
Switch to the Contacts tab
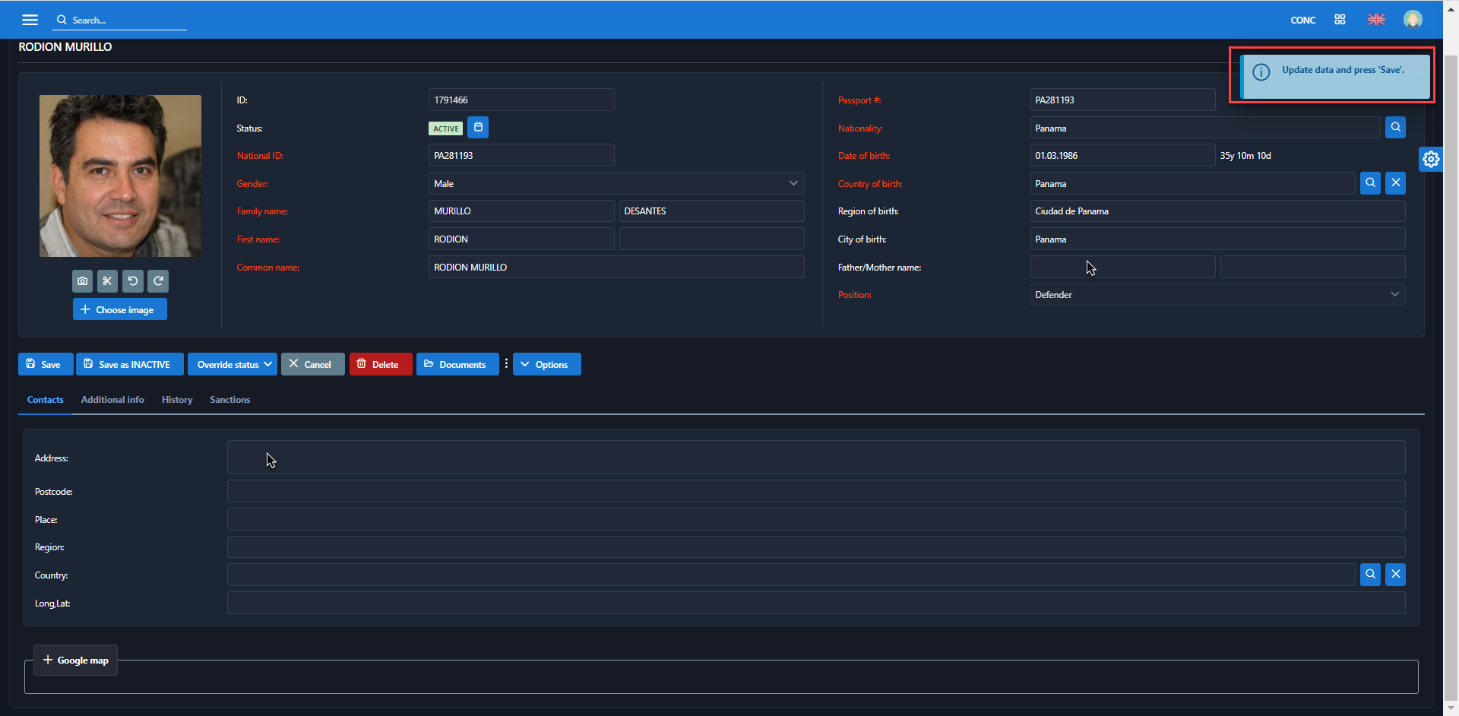(x=45, y=400)
